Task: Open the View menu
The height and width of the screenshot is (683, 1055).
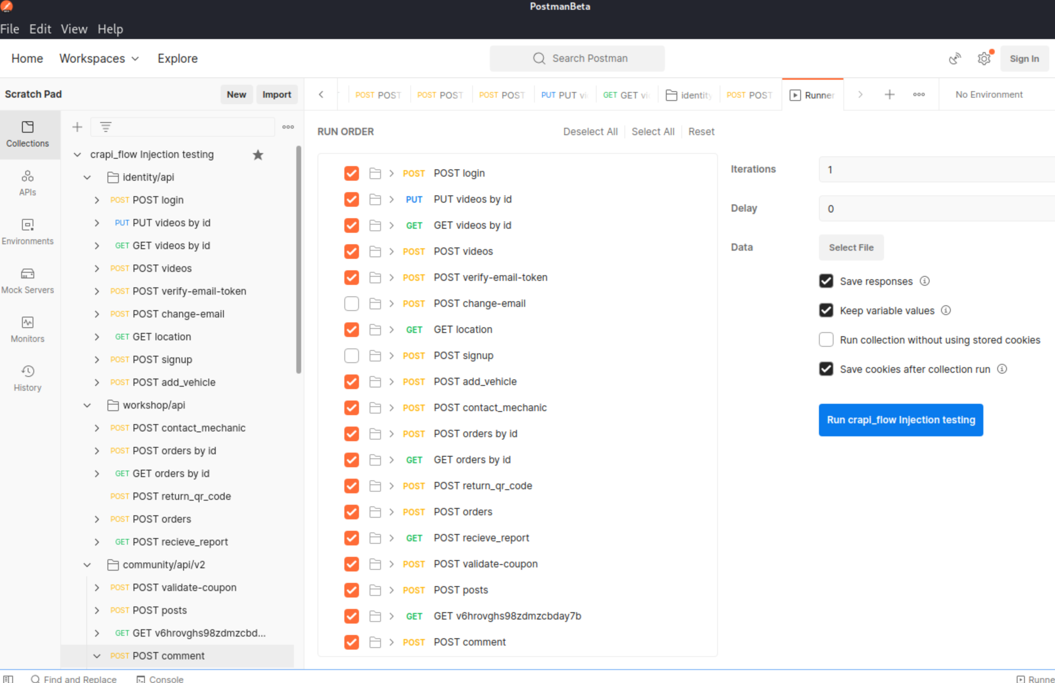Action: [74, 29]
